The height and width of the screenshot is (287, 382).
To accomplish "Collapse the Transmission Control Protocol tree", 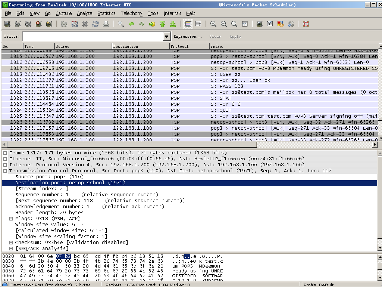I will pyautogui.click(x=5, y=171).
